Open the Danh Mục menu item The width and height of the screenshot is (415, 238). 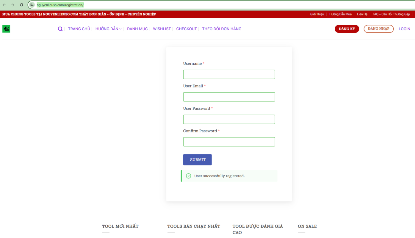coord(137,29)
